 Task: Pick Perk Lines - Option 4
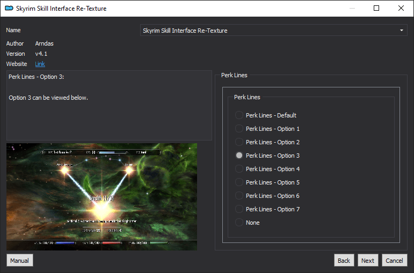(239, 169)
